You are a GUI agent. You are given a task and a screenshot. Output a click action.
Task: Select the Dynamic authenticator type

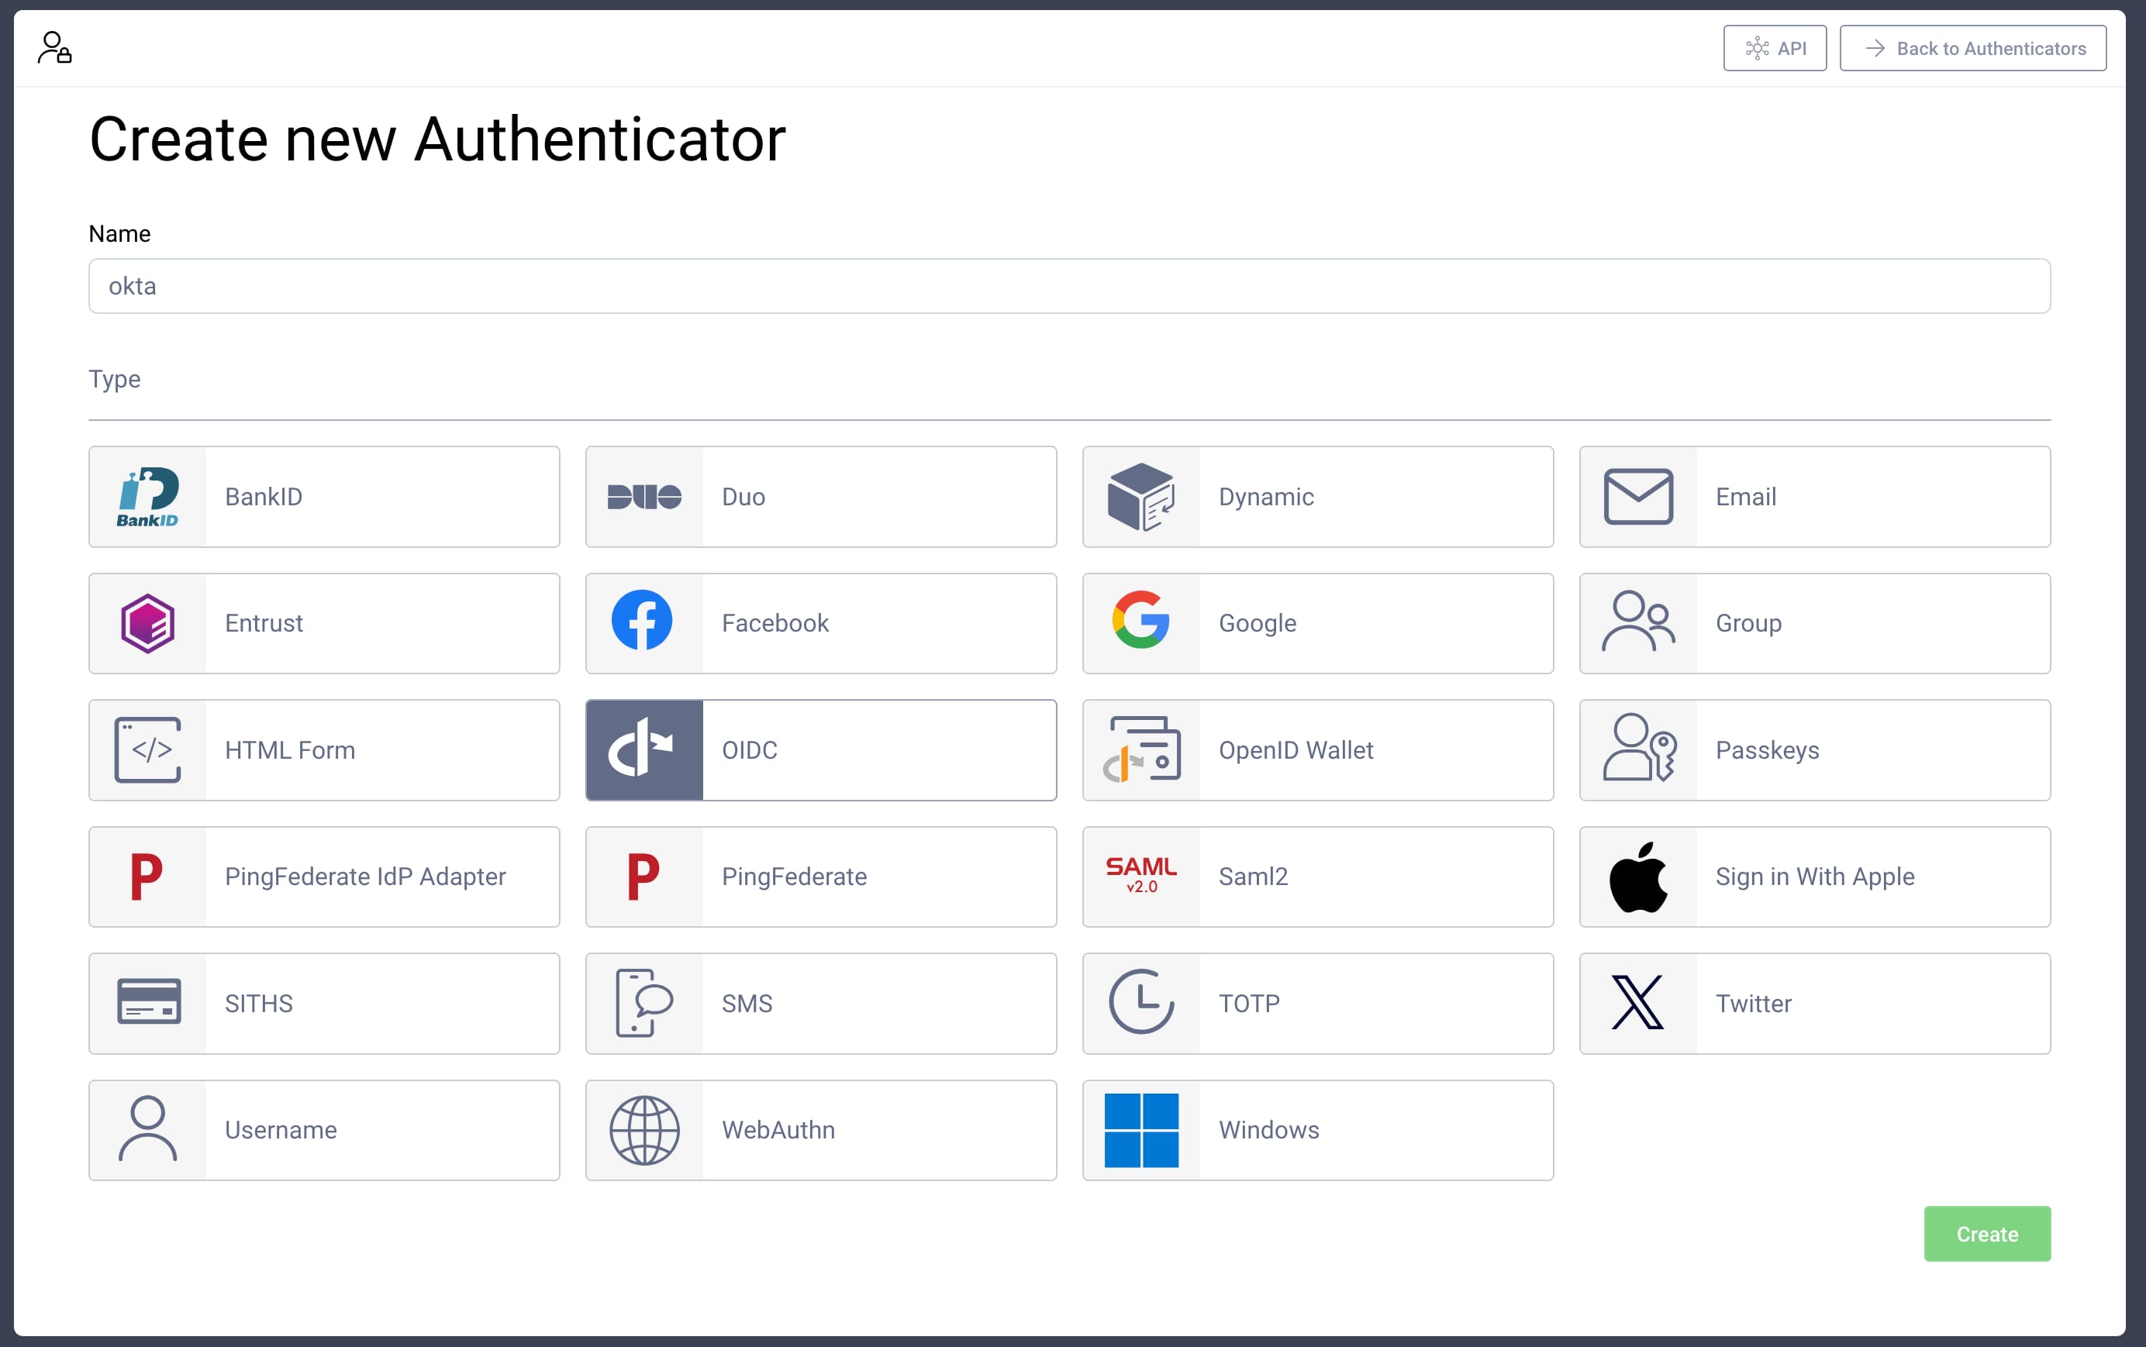1317,495
